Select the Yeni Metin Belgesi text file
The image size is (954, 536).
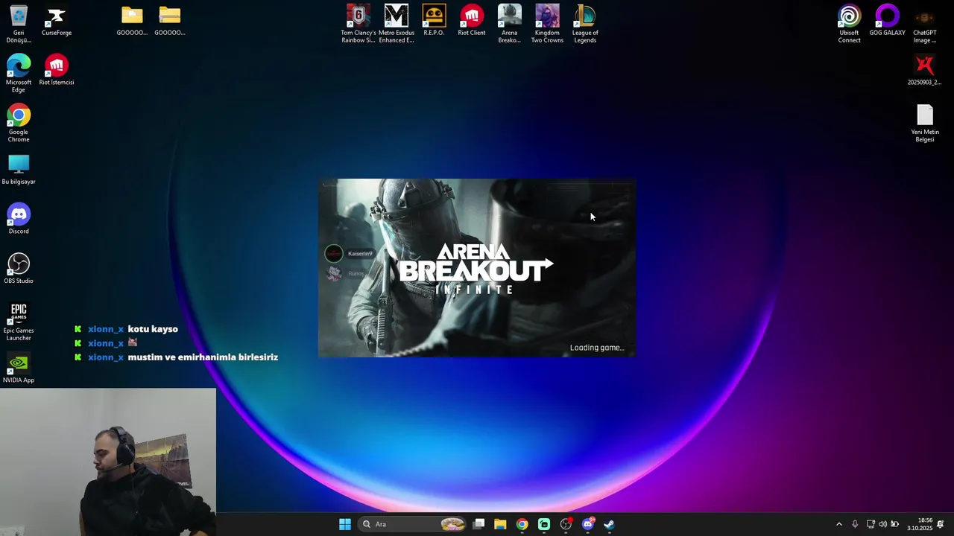tap(925, 123)
